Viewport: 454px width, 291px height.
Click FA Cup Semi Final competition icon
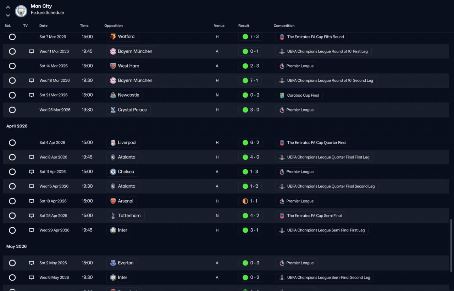282,216
